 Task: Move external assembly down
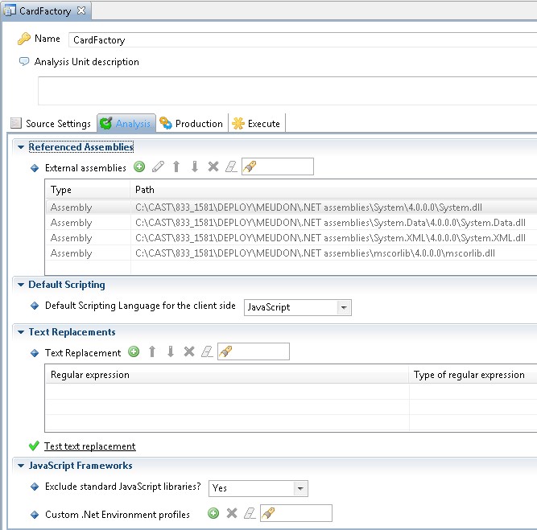(x=195, y=167)
